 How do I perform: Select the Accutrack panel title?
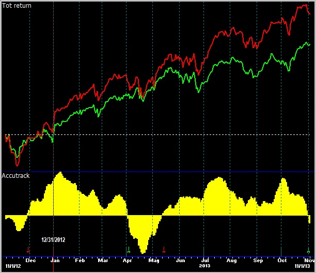pos(16,176)
